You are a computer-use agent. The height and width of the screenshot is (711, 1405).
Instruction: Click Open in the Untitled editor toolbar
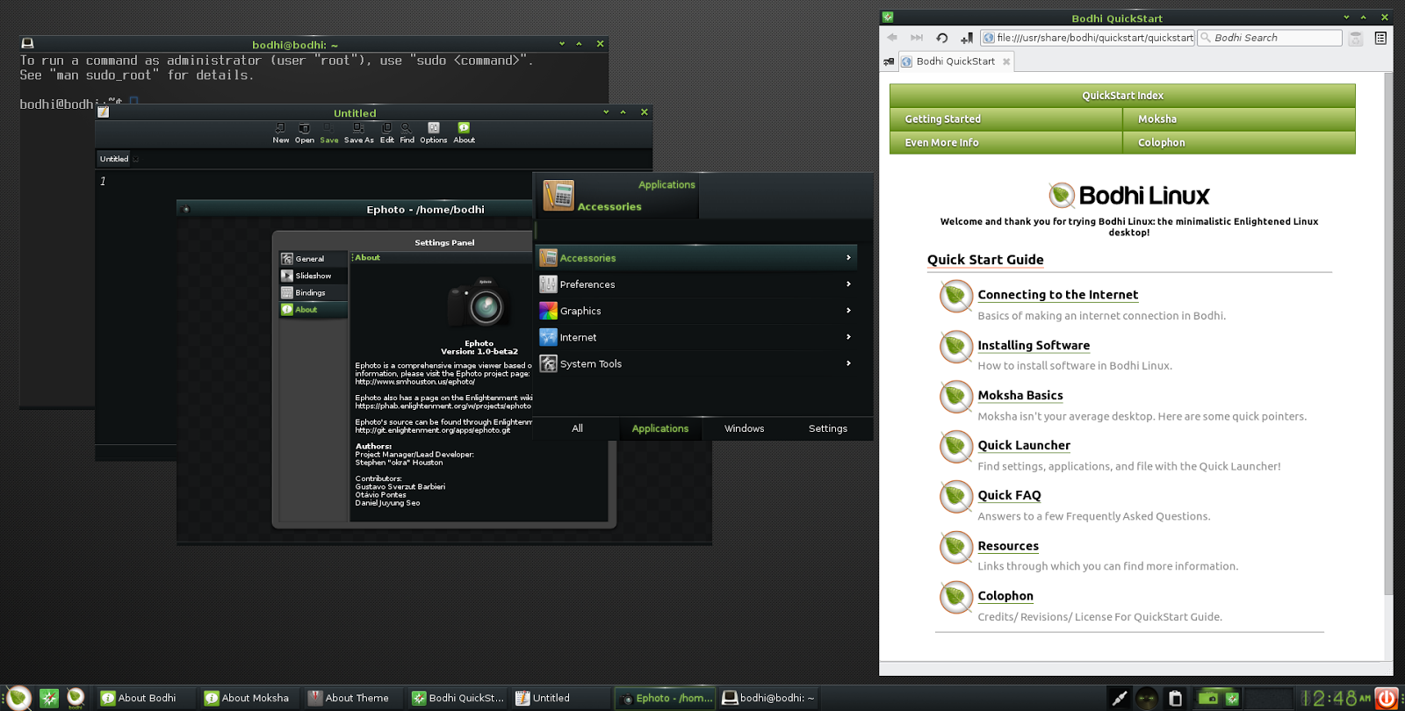pos(304,133)
